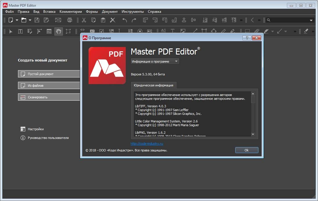The height and width of the screenshot is (201, 318).
Task: Click the back chevron navigation icon
Action: click(x=252, y=20)
